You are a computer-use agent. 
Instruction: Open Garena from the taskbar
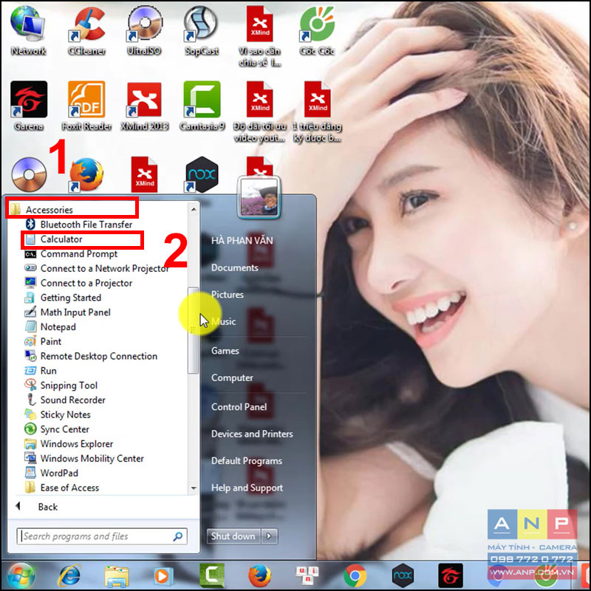[x=451, y=575]
